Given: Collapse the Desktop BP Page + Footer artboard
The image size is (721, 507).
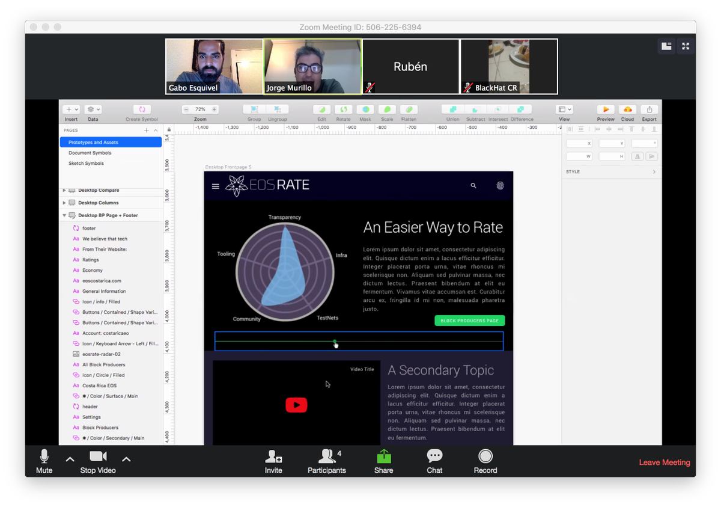Looking at the screenshot, I should [64, 215].
